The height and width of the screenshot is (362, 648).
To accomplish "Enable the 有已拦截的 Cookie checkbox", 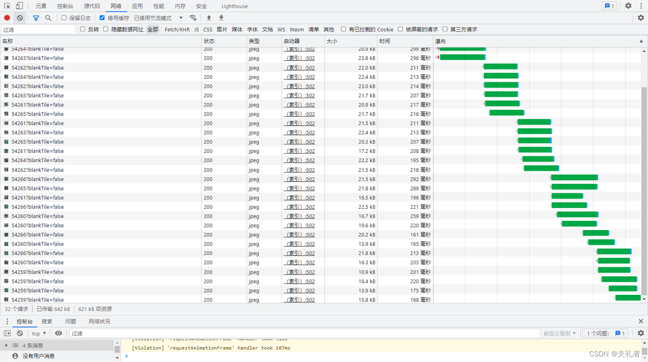I will pos(343,29).
